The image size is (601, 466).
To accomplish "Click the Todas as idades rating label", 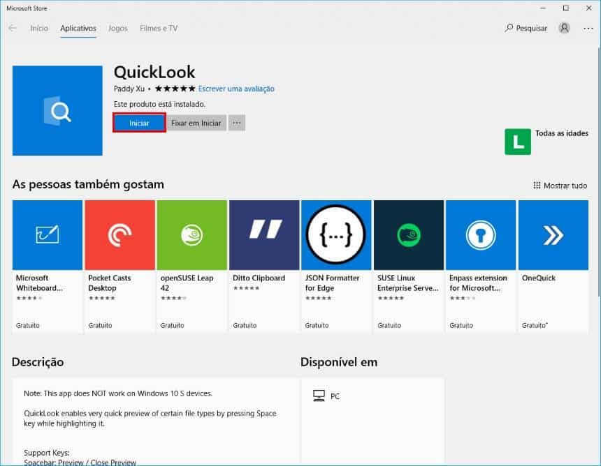I will coord(562,133).
